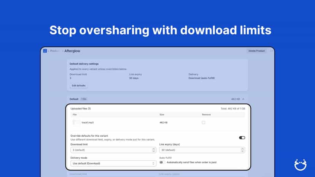The height and width of the screenshot is (177, 315).
Task: Check the Remove box for track1.mp3
Action: tap(203, 122)
